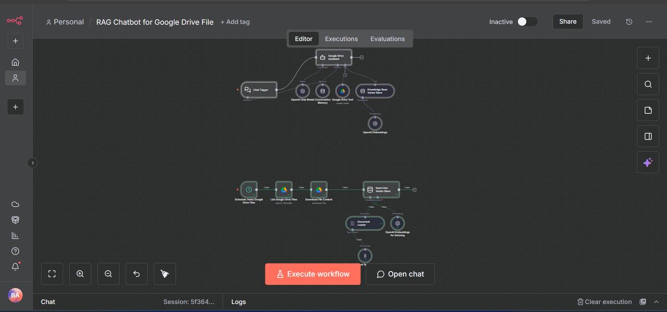The height and width of the screenshot is (312, 667).
Task: Open the side panel layout icon on right
Action: (648, 136)
